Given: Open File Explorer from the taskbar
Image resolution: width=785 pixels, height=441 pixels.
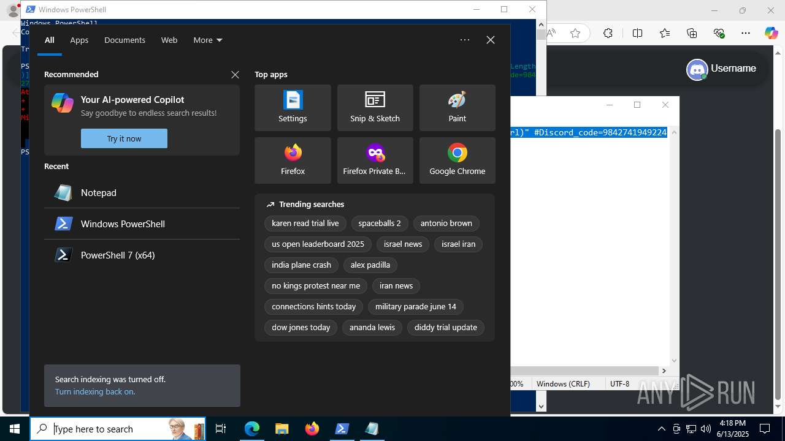Looking at the screenshot, I should (282, 429).
